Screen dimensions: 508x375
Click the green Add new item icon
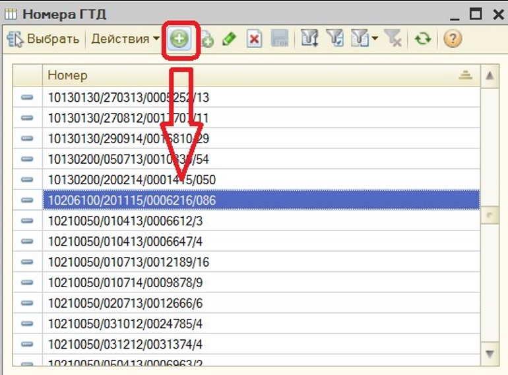click(179, 39)
